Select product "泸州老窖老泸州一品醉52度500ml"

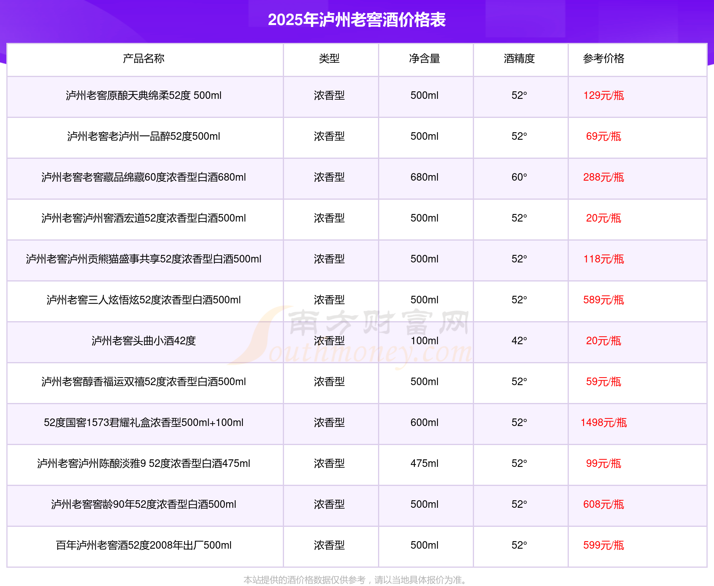point(144,136)
